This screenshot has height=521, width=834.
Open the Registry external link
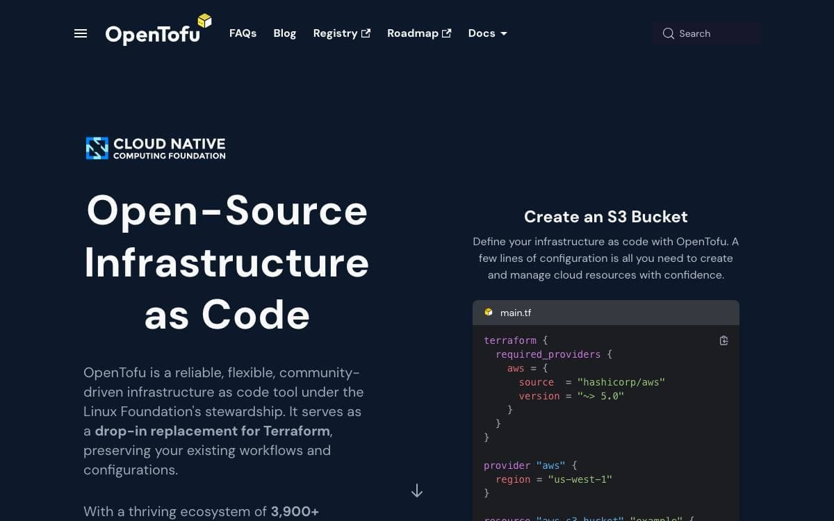pos(341,33)
